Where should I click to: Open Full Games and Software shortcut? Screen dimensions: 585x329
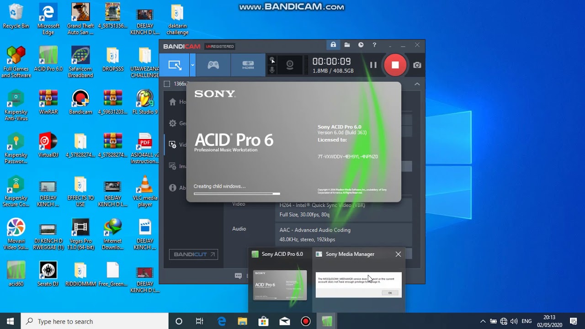[16, 62]
